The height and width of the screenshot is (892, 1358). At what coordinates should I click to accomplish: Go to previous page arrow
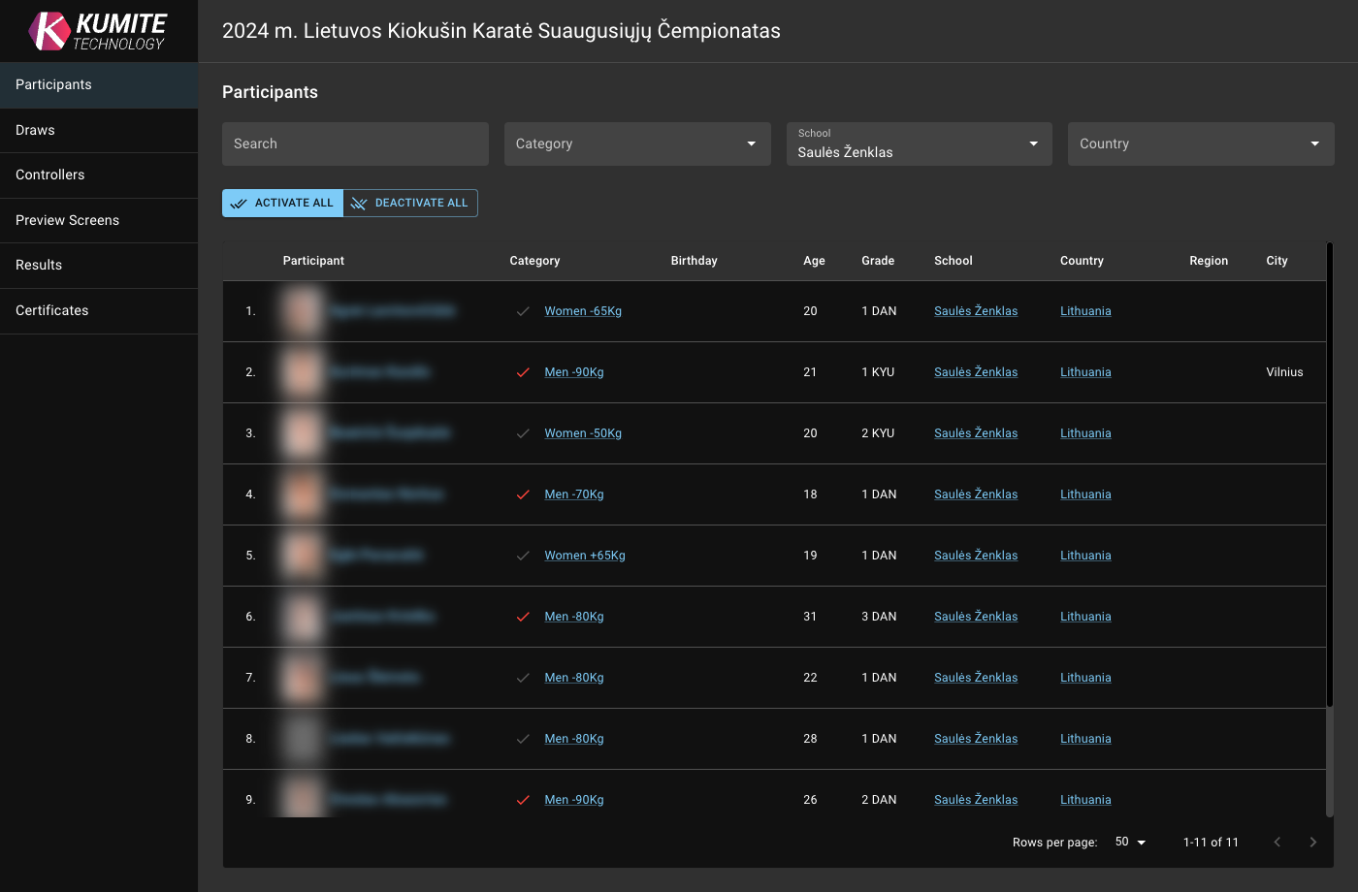1277,842
